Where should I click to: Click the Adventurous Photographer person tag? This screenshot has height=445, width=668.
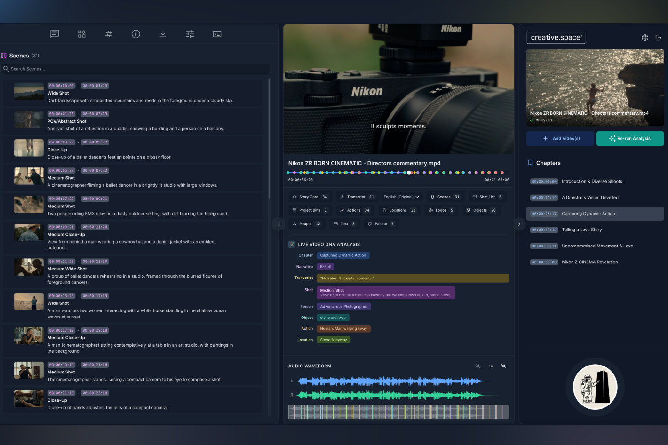tap(344, 306)
